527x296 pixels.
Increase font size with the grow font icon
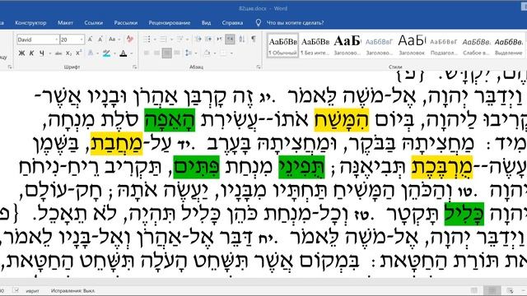coord(90,39)
